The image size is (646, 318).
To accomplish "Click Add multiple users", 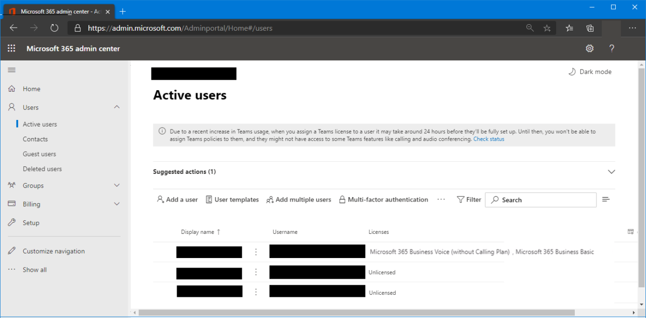I will (x=298, y=200).
